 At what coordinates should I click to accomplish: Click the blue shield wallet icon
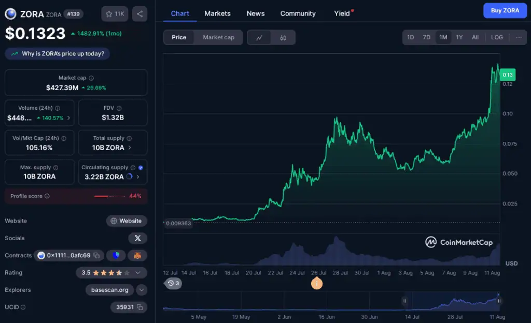[116, 255]
